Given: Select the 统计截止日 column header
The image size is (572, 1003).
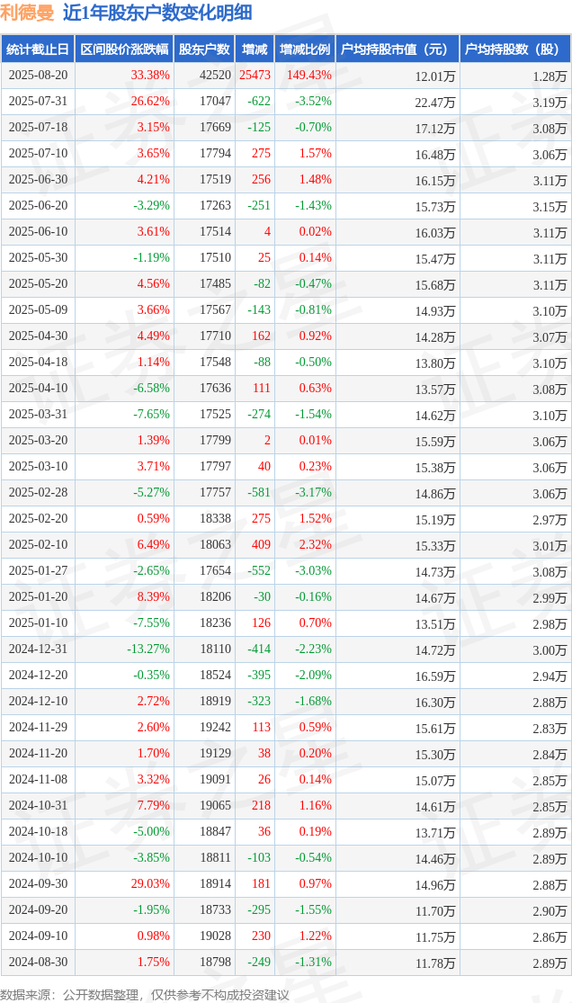Looking at the screenshot, I should (38, 49).
